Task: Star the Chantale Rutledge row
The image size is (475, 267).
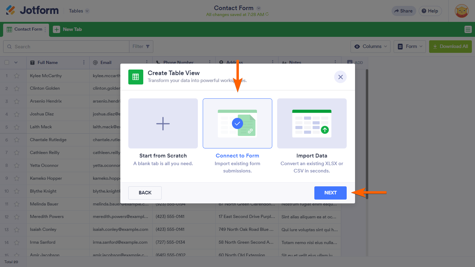Action: 16,140
